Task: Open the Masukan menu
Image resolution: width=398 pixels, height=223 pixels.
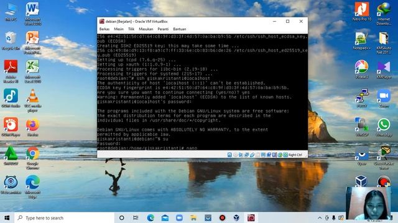Action: point(146,29)
